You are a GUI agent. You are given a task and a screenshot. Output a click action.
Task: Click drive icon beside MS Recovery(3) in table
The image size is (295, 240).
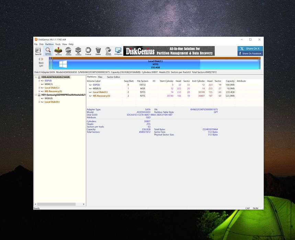[91, 96]
